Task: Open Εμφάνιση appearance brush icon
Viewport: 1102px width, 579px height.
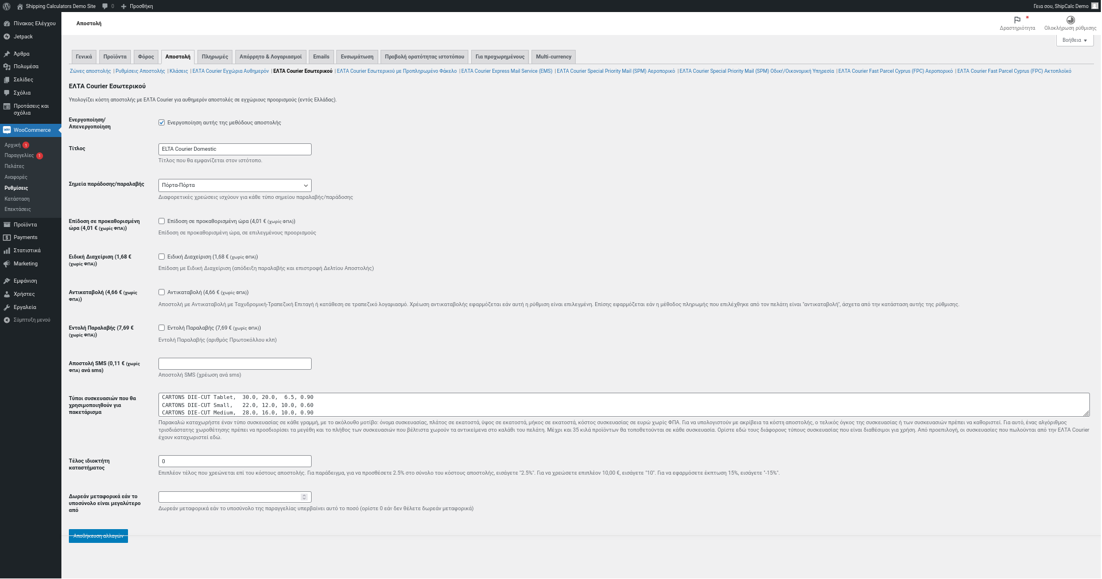Action: tap(7, 281)
